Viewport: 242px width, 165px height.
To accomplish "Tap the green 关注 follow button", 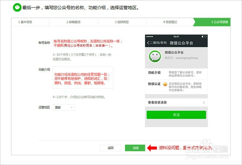I will (177, 115).
